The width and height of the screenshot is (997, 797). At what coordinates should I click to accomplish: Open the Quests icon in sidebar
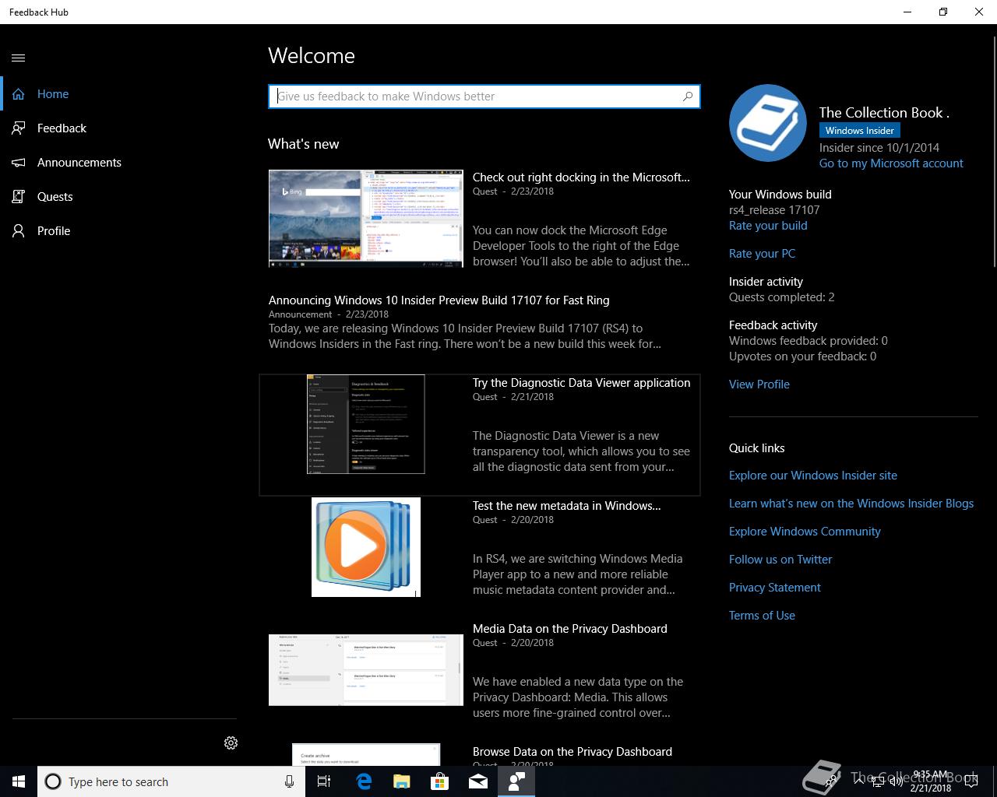[19, 197]
